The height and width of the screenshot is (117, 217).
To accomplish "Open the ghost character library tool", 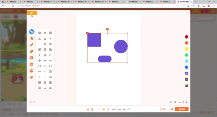I will click(31, 71).
